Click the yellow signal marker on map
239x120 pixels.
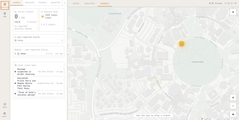click(x=181, y=44)
